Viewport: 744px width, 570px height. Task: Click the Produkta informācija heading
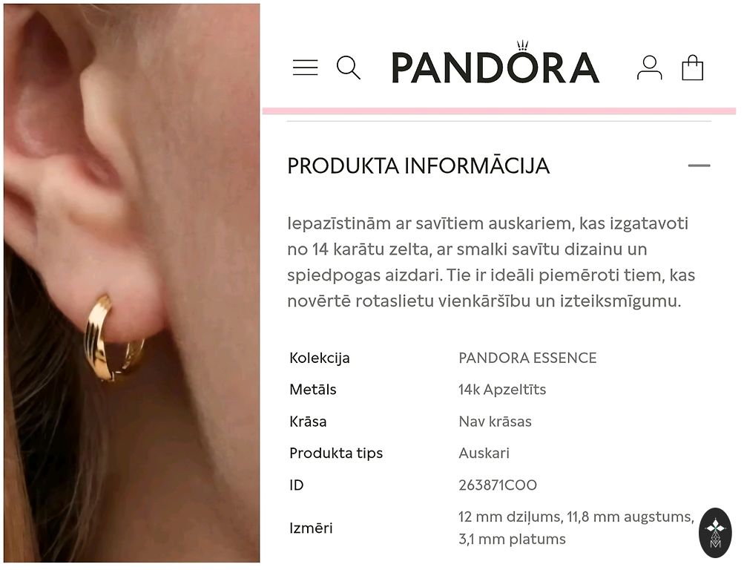point(418,166)
